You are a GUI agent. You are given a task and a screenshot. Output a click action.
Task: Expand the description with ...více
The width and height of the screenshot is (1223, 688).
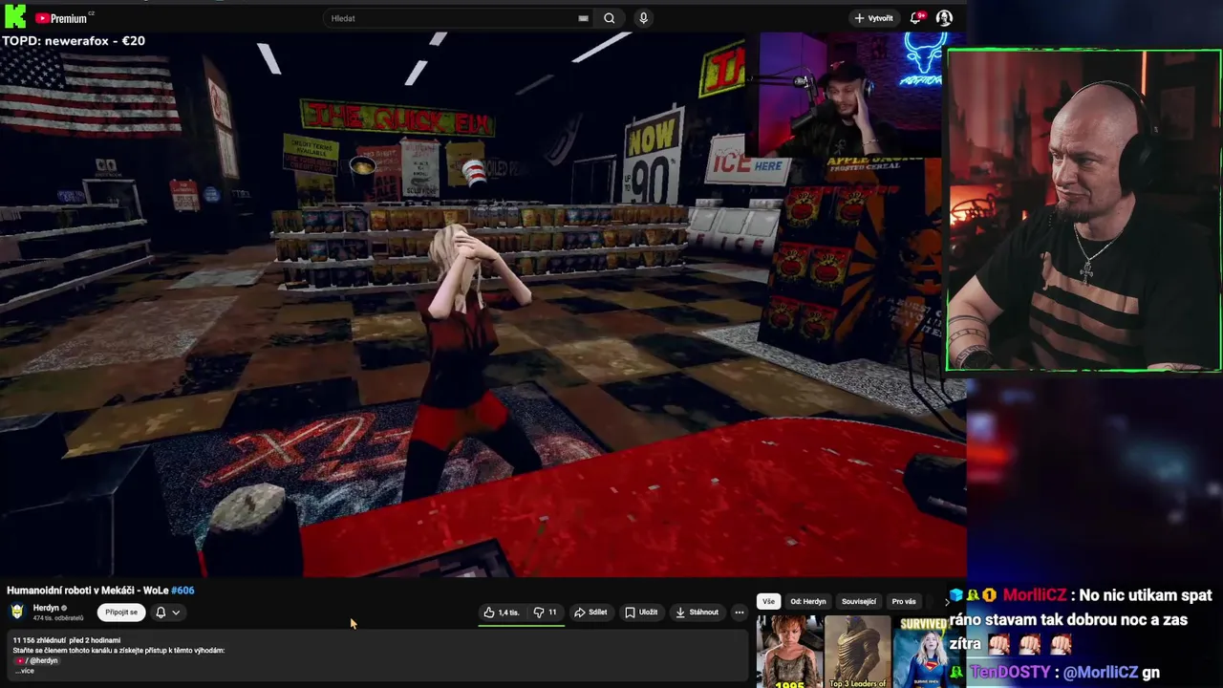tap(25, 671)
